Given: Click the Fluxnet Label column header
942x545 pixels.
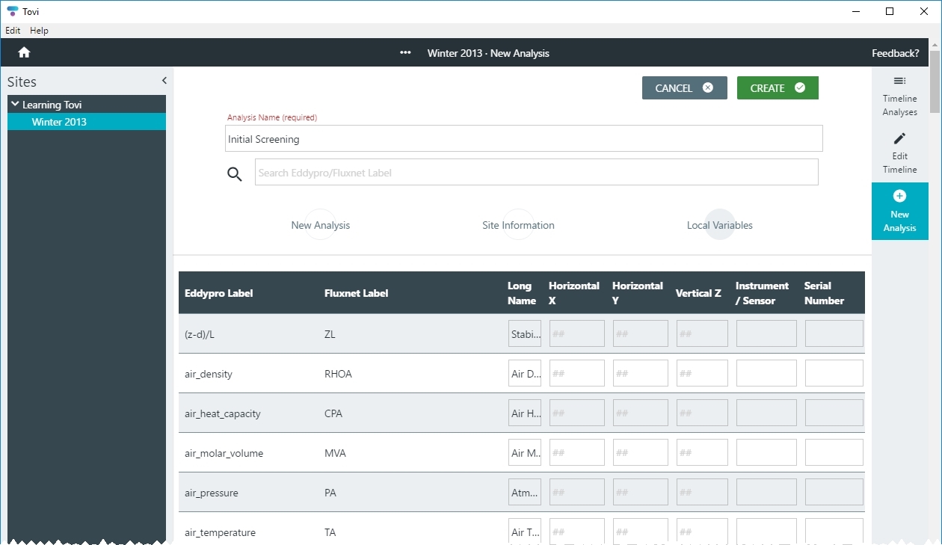Looking at the screenshot, I should 356,293.
